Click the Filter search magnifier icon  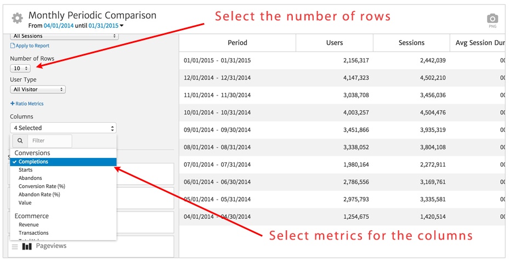[x=20, y=141]
